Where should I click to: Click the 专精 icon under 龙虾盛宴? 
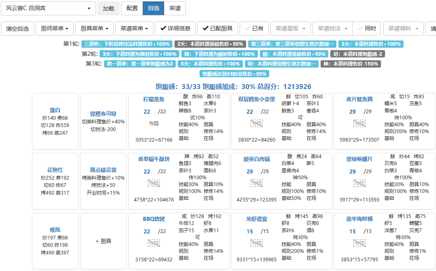(x=256, y=243)
